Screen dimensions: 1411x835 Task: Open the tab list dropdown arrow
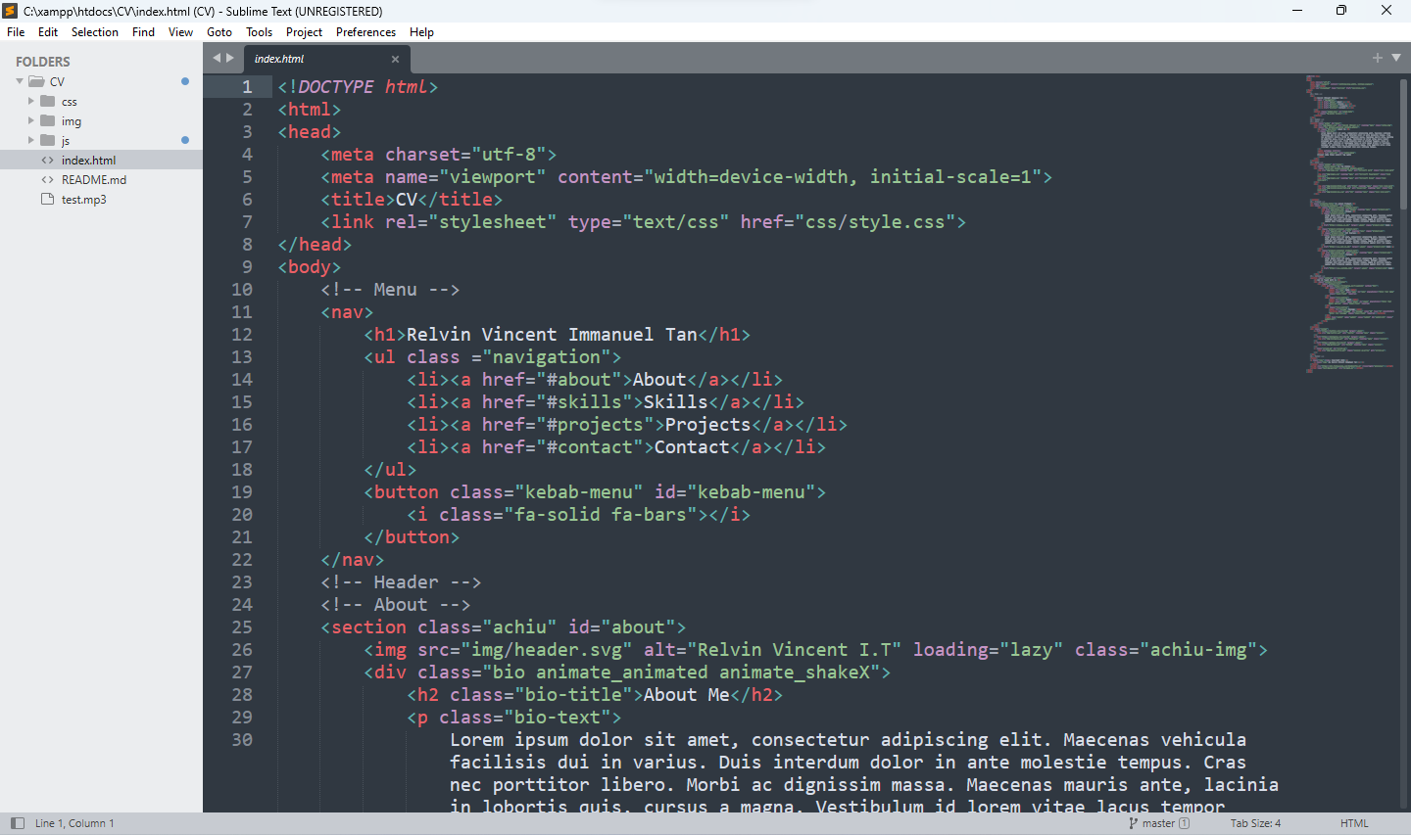click(1396, 58)
